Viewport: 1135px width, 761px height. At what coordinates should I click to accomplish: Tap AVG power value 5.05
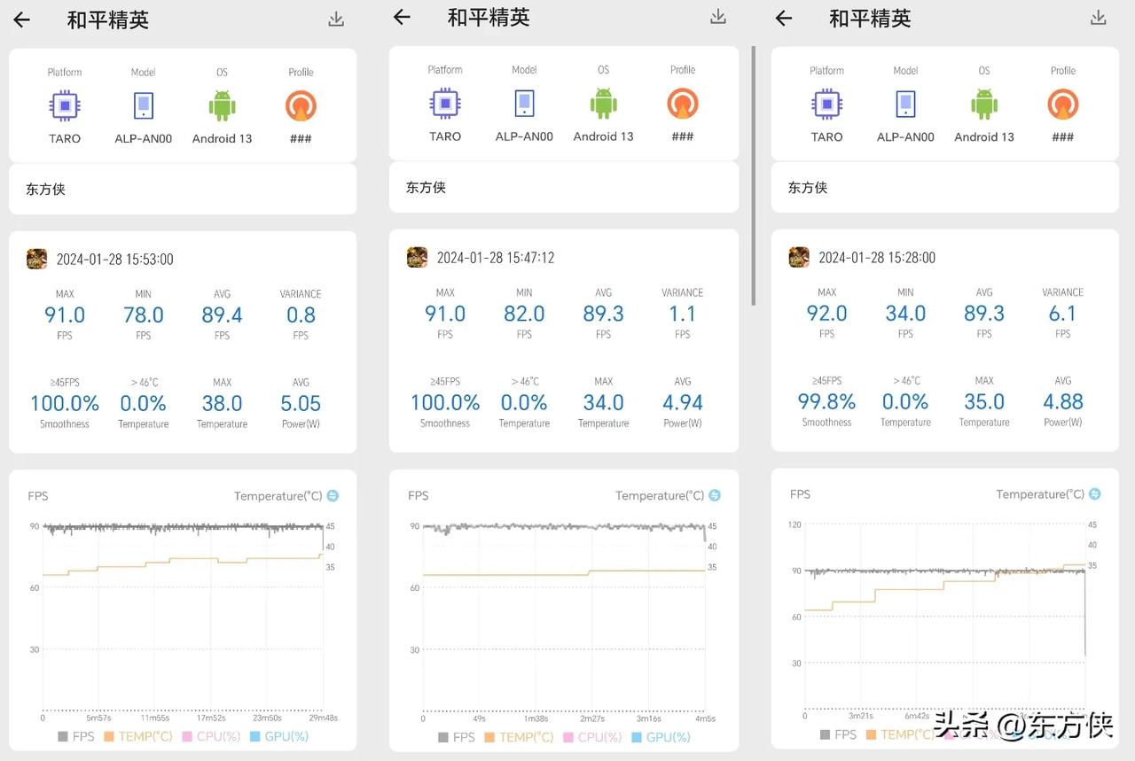[301, 404]
